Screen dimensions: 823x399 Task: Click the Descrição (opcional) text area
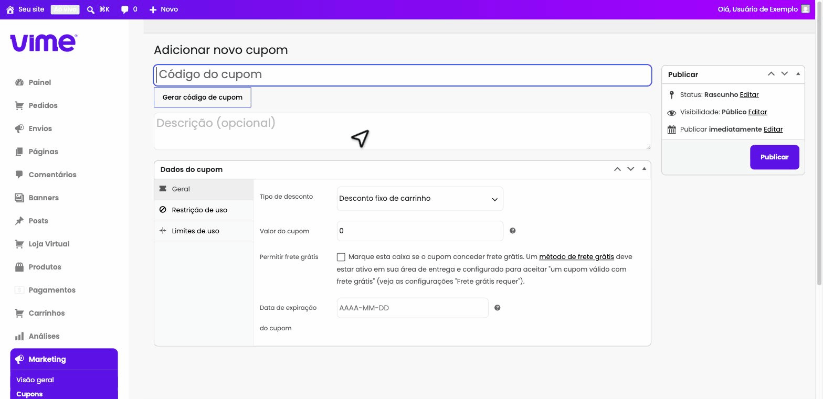(x=403, y=132)
